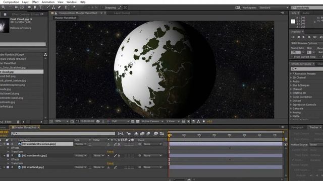This screenshot has height=181, width=323.
Task: Click the Hide Shy Layers icon in timeline
Action: click(x=136, y=134)
